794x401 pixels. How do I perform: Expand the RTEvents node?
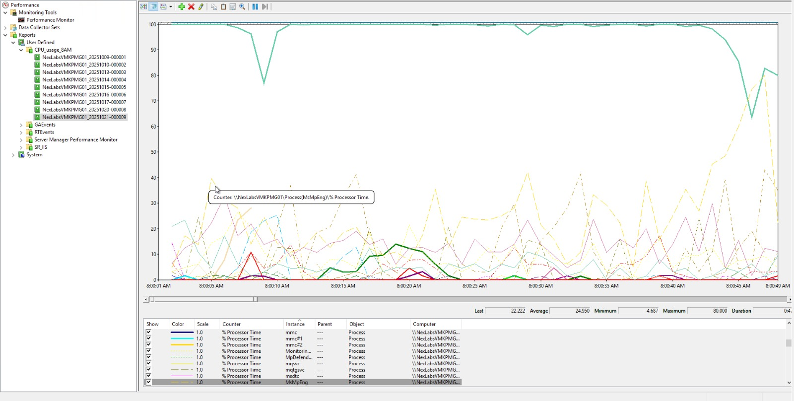click(x=21, y=132)
